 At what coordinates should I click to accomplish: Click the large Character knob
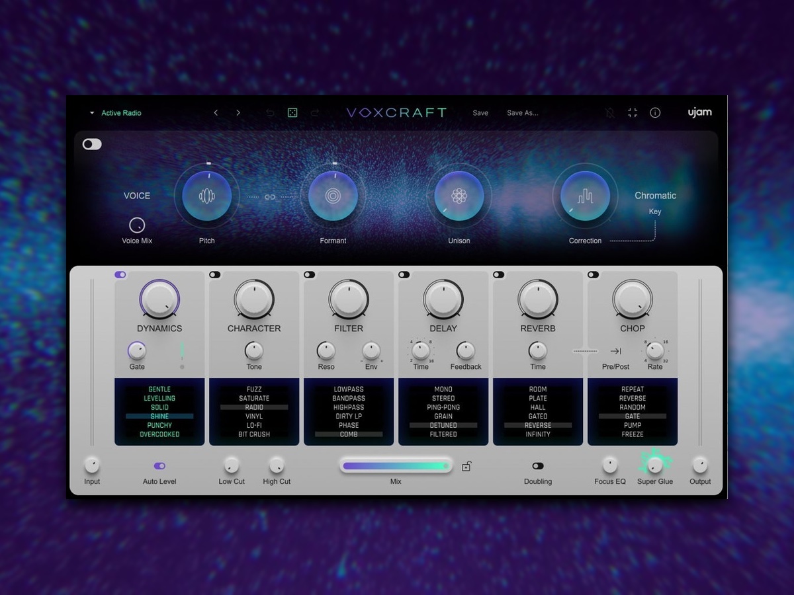(254, 299)
